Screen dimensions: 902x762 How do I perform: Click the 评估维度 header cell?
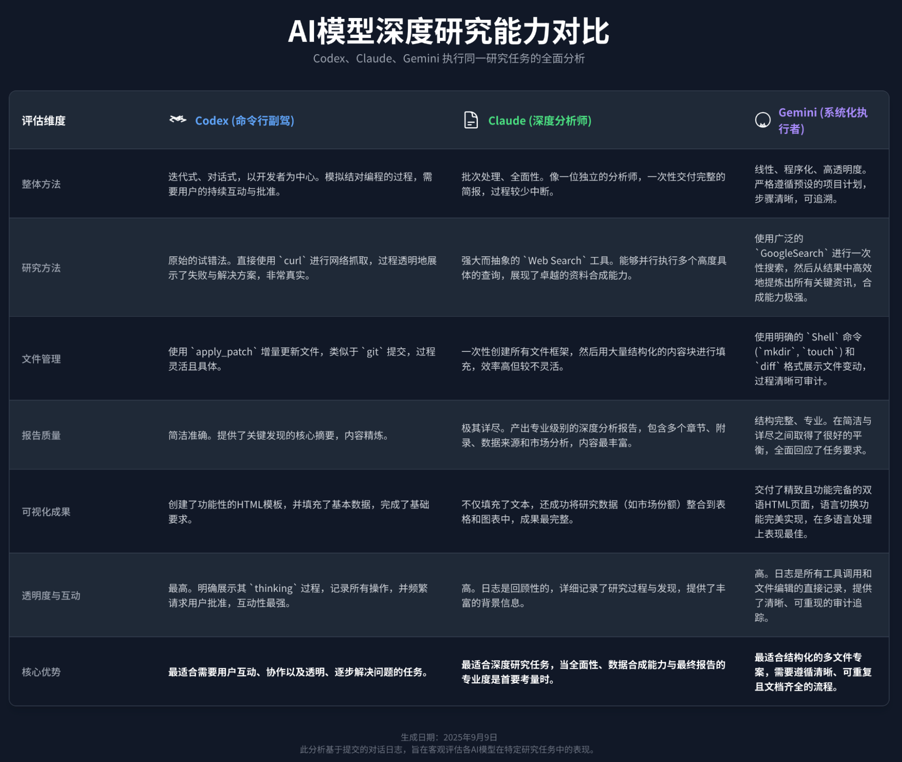(x=44, y=121)
